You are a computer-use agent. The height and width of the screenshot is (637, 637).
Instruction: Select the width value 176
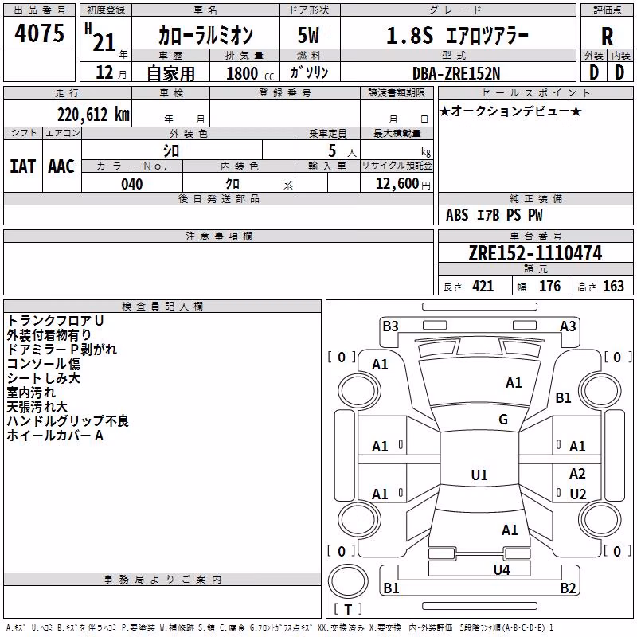click(549, 287)
